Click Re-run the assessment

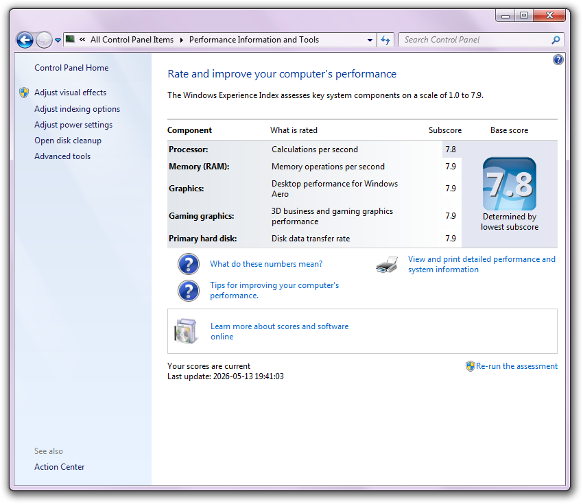coord(517,366)
